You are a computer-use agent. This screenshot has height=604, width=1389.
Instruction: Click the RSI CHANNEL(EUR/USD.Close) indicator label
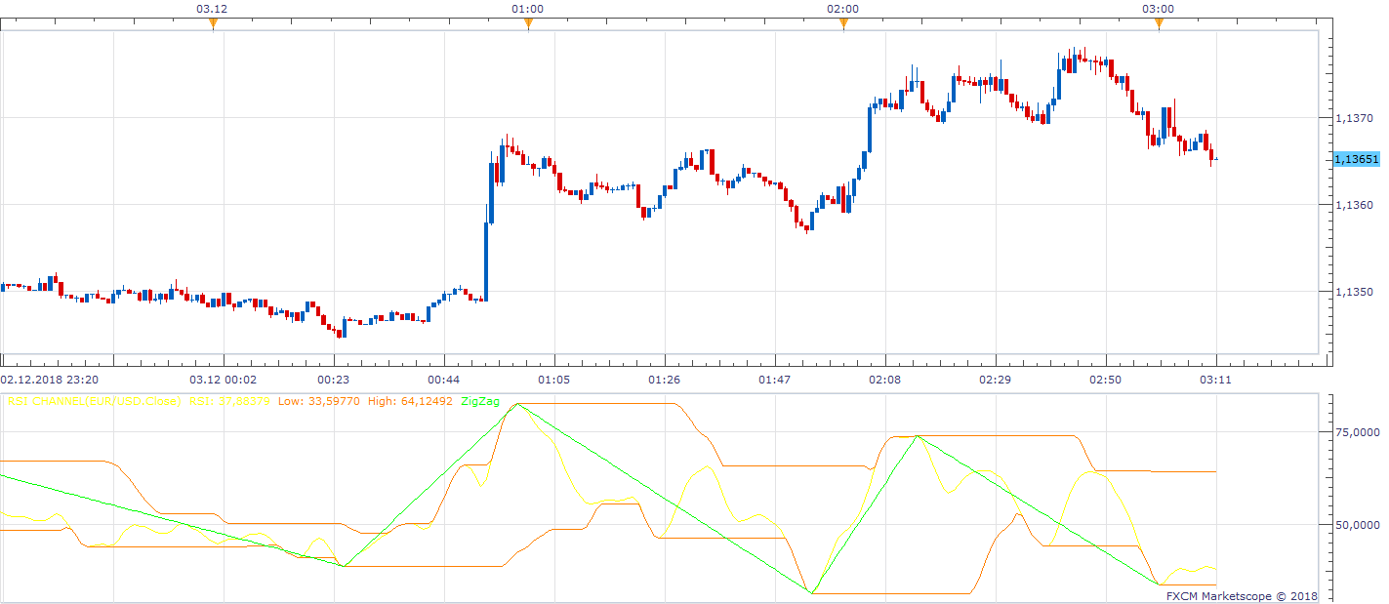pos(94,401)
